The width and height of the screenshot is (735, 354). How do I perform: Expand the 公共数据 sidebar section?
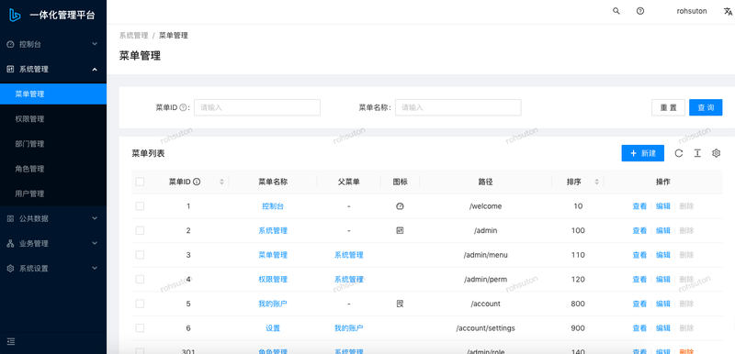coord(53,218)
